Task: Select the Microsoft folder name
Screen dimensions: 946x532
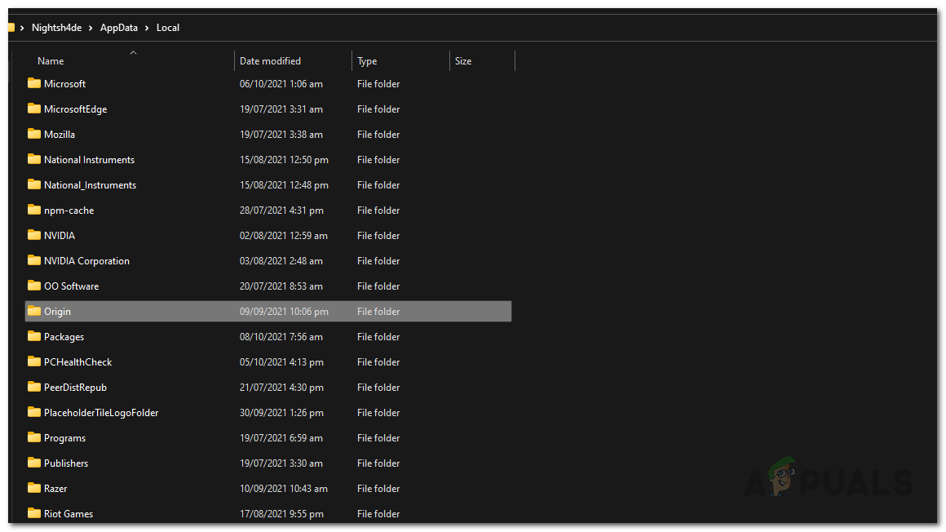Action: [x=64, y=84]
